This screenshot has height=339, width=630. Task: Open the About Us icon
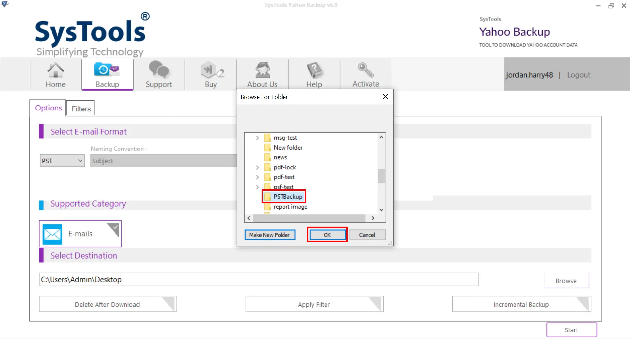pos(262,70)
